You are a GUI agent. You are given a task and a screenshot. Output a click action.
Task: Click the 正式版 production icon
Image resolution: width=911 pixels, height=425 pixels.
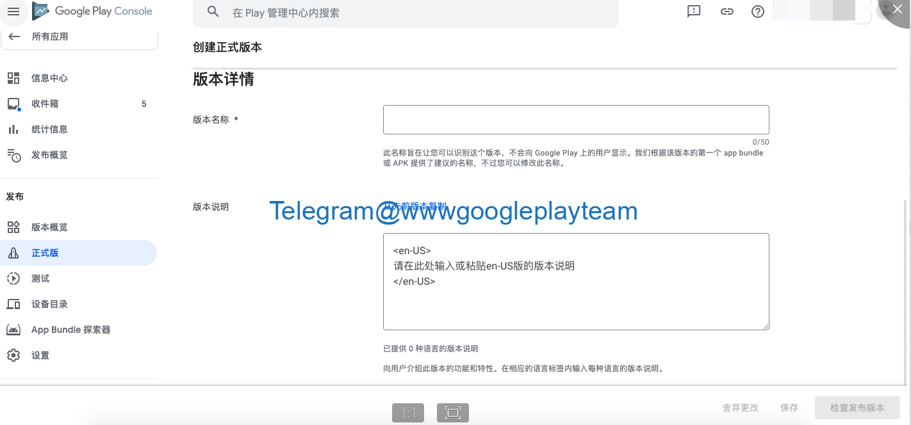13,253
